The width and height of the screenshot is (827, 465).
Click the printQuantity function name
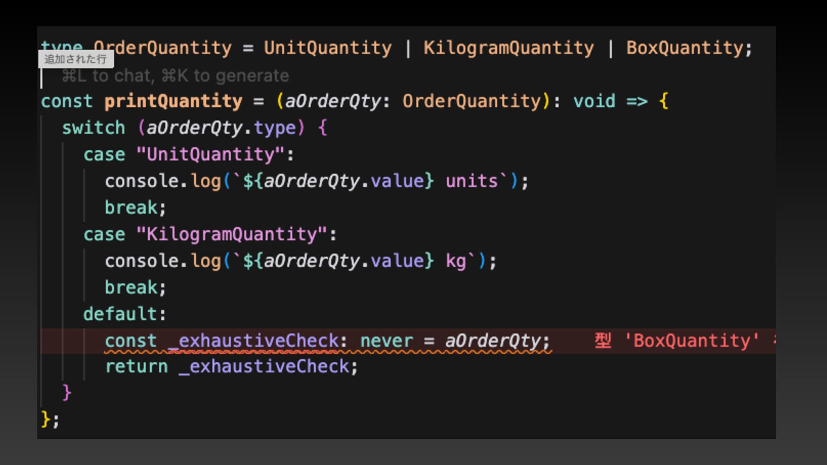tap(173, 101)
